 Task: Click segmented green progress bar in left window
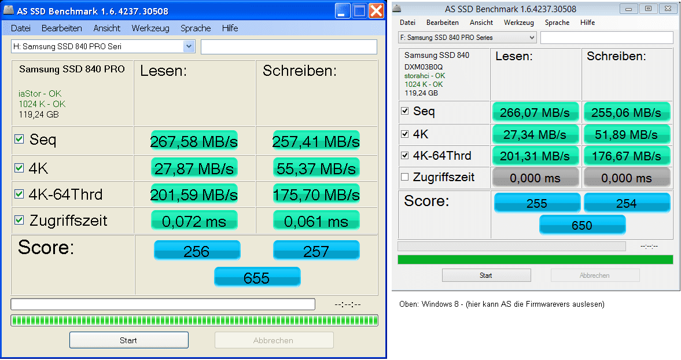point(194,321)
